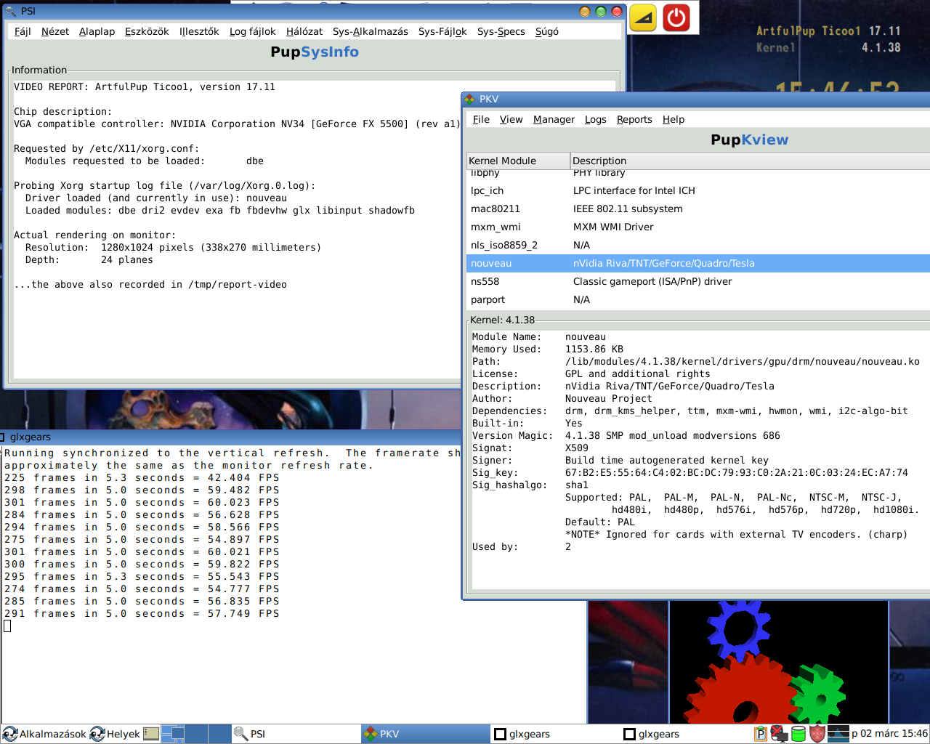
Task: Click the Kernel: 4.1.38 frame label
Action: pos(502,320)
